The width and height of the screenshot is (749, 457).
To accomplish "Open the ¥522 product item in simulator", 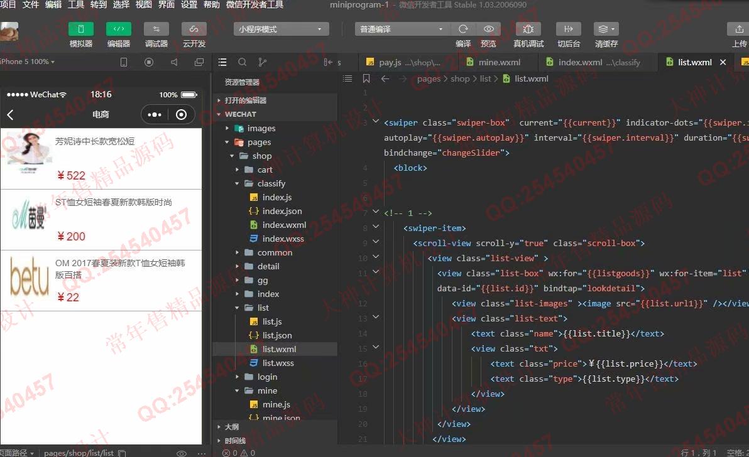I will click(101, 159).
